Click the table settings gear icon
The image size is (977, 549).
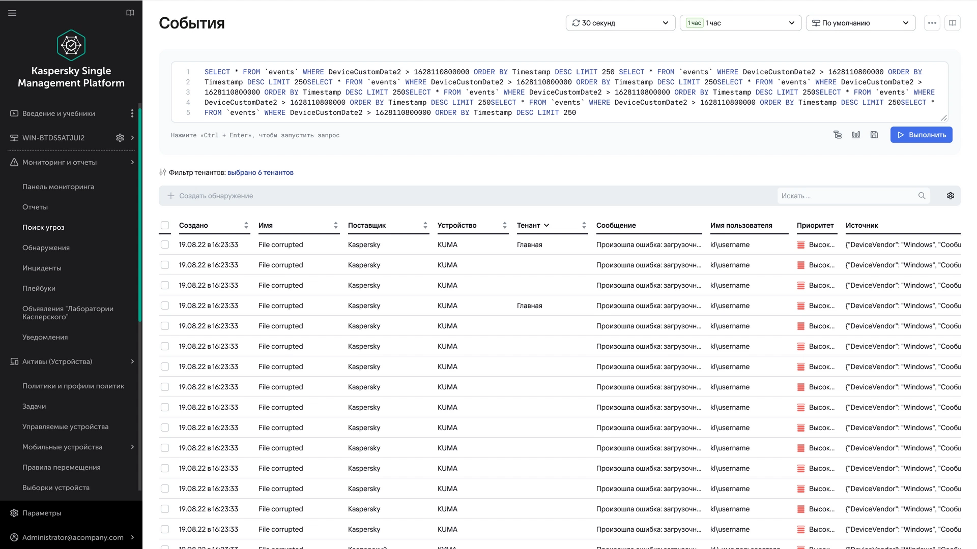[951, 196]
